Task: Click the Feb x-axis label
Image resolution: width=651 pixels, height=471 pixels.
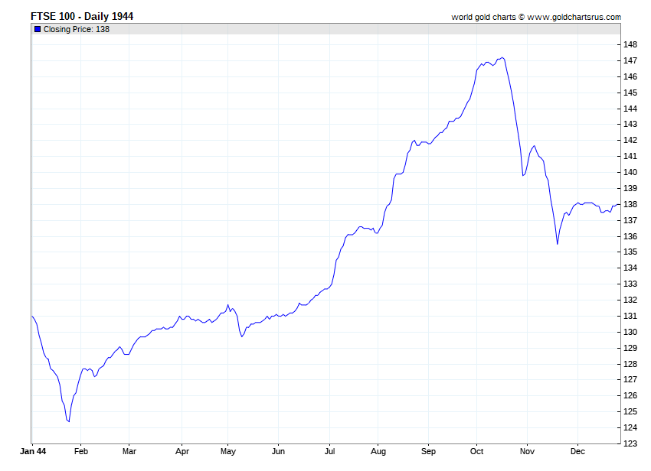Action: pyautogui.click(x=81, y=451)
